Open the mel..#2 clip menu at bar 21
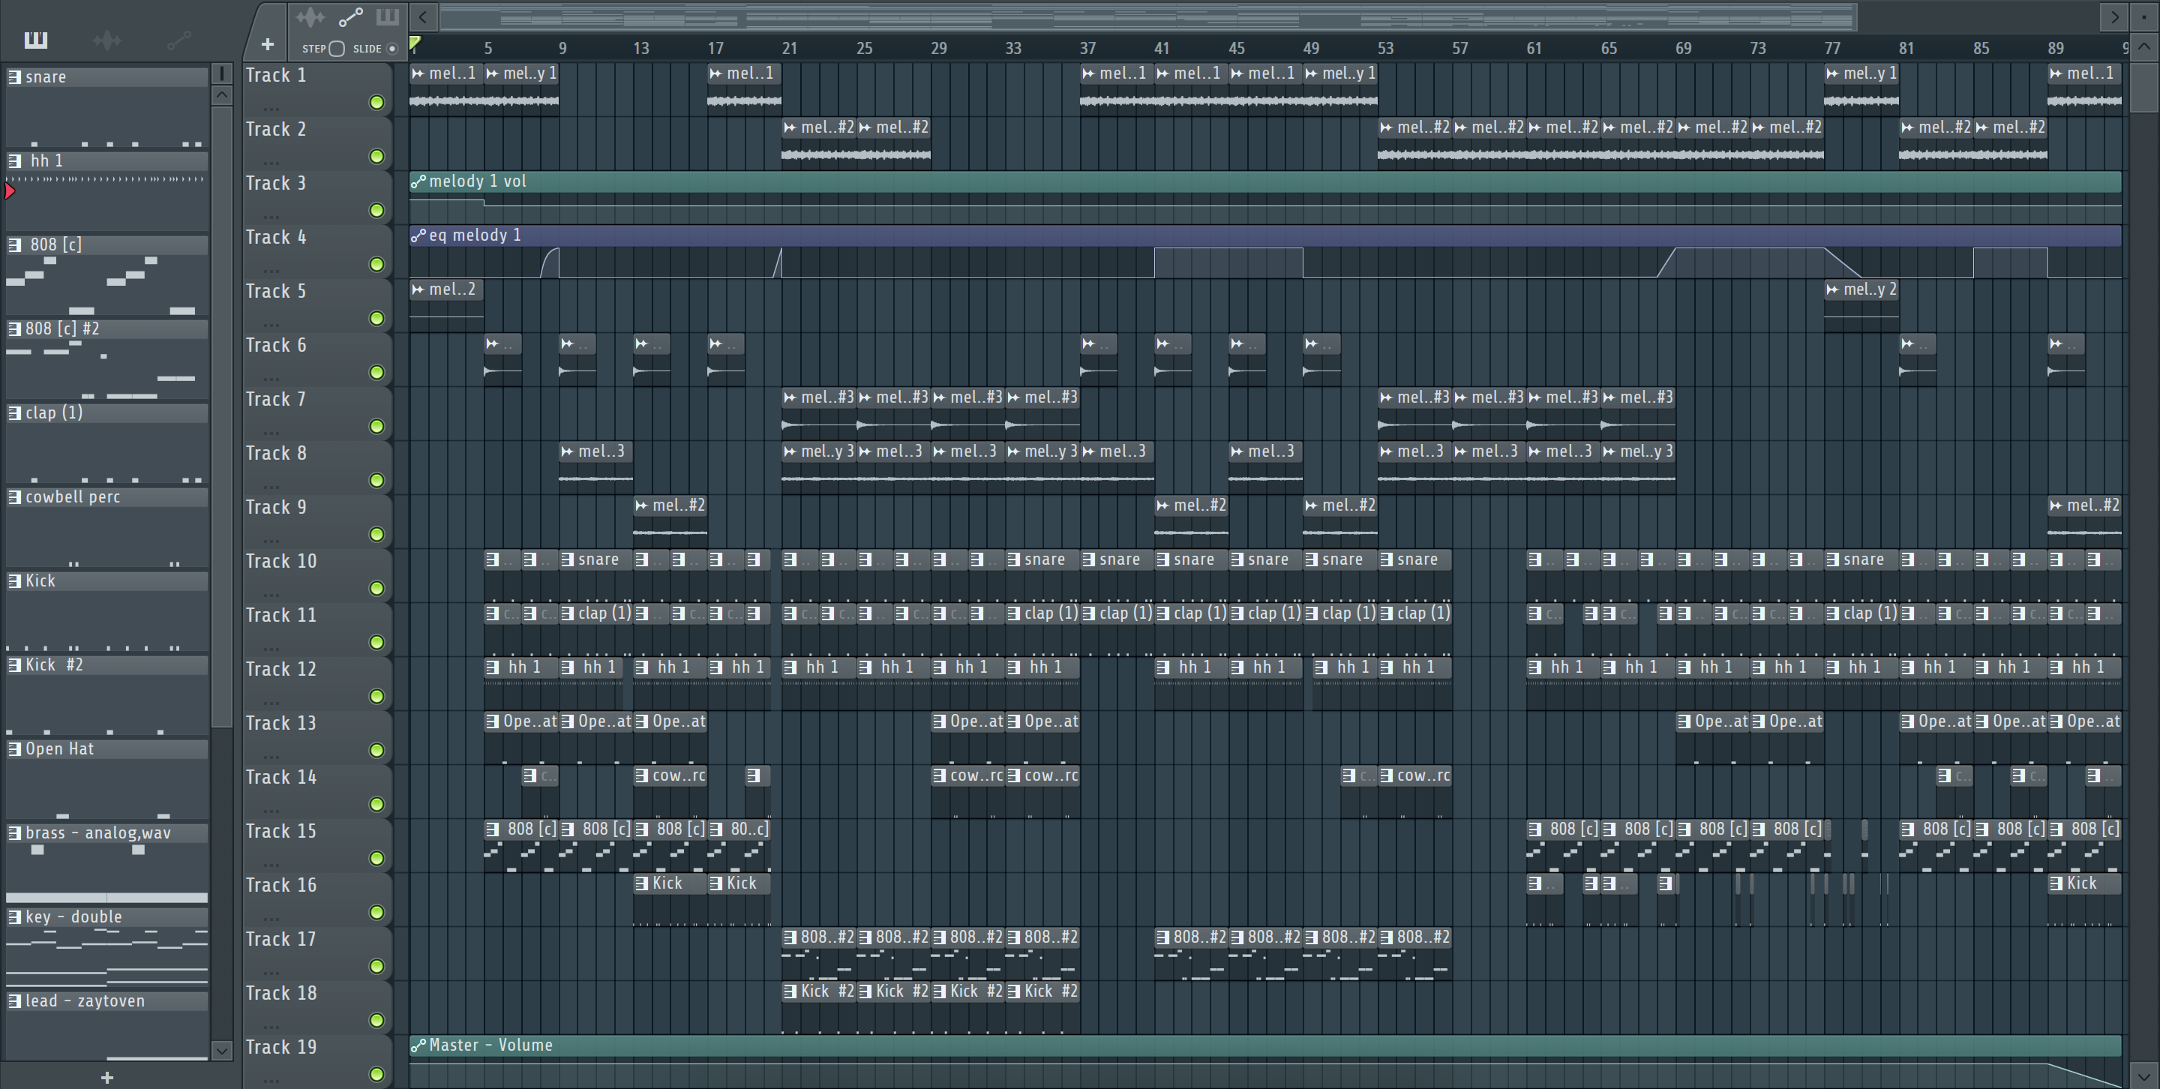 (x=790, y=127)
